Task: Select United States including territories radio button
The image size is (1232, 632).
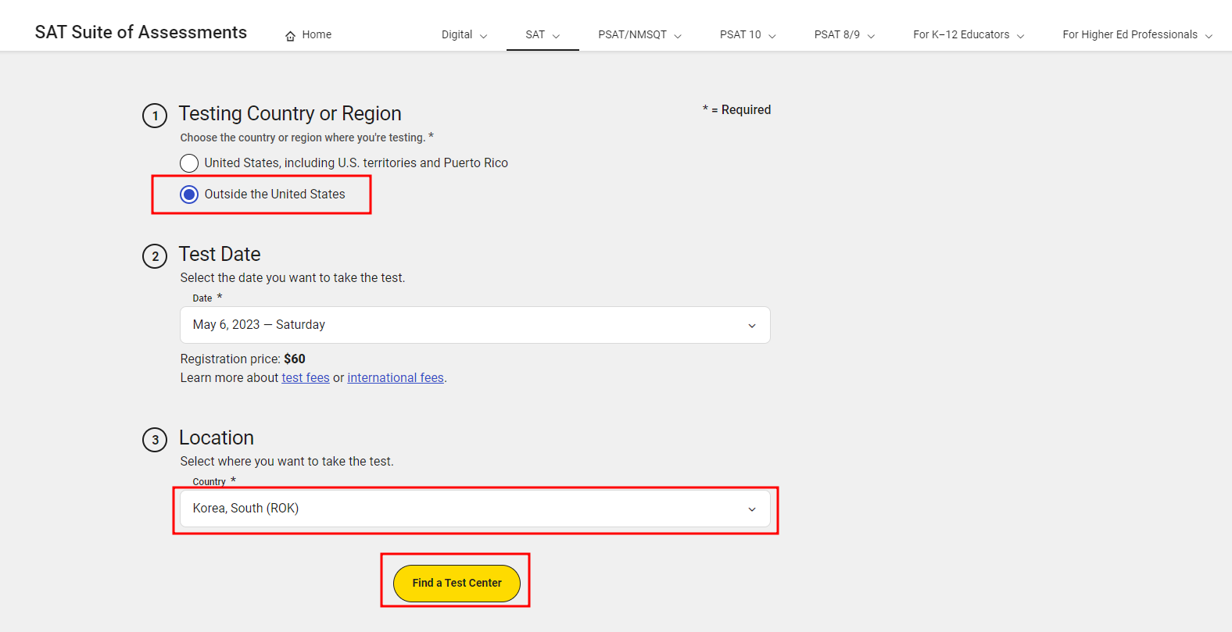Action: tap(189, 163)
